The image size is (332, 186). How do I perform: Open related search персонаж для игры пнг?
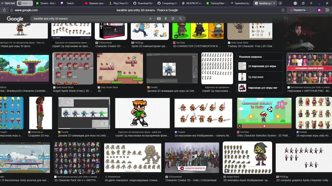(x=260, y=88)
